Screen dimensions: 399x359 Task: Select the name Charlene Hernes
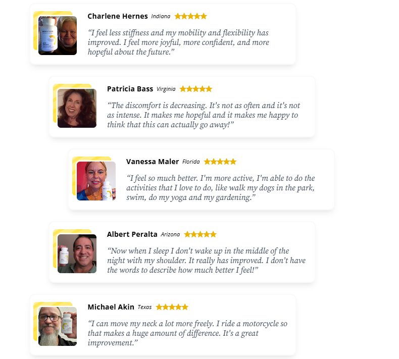click(118, 16)
